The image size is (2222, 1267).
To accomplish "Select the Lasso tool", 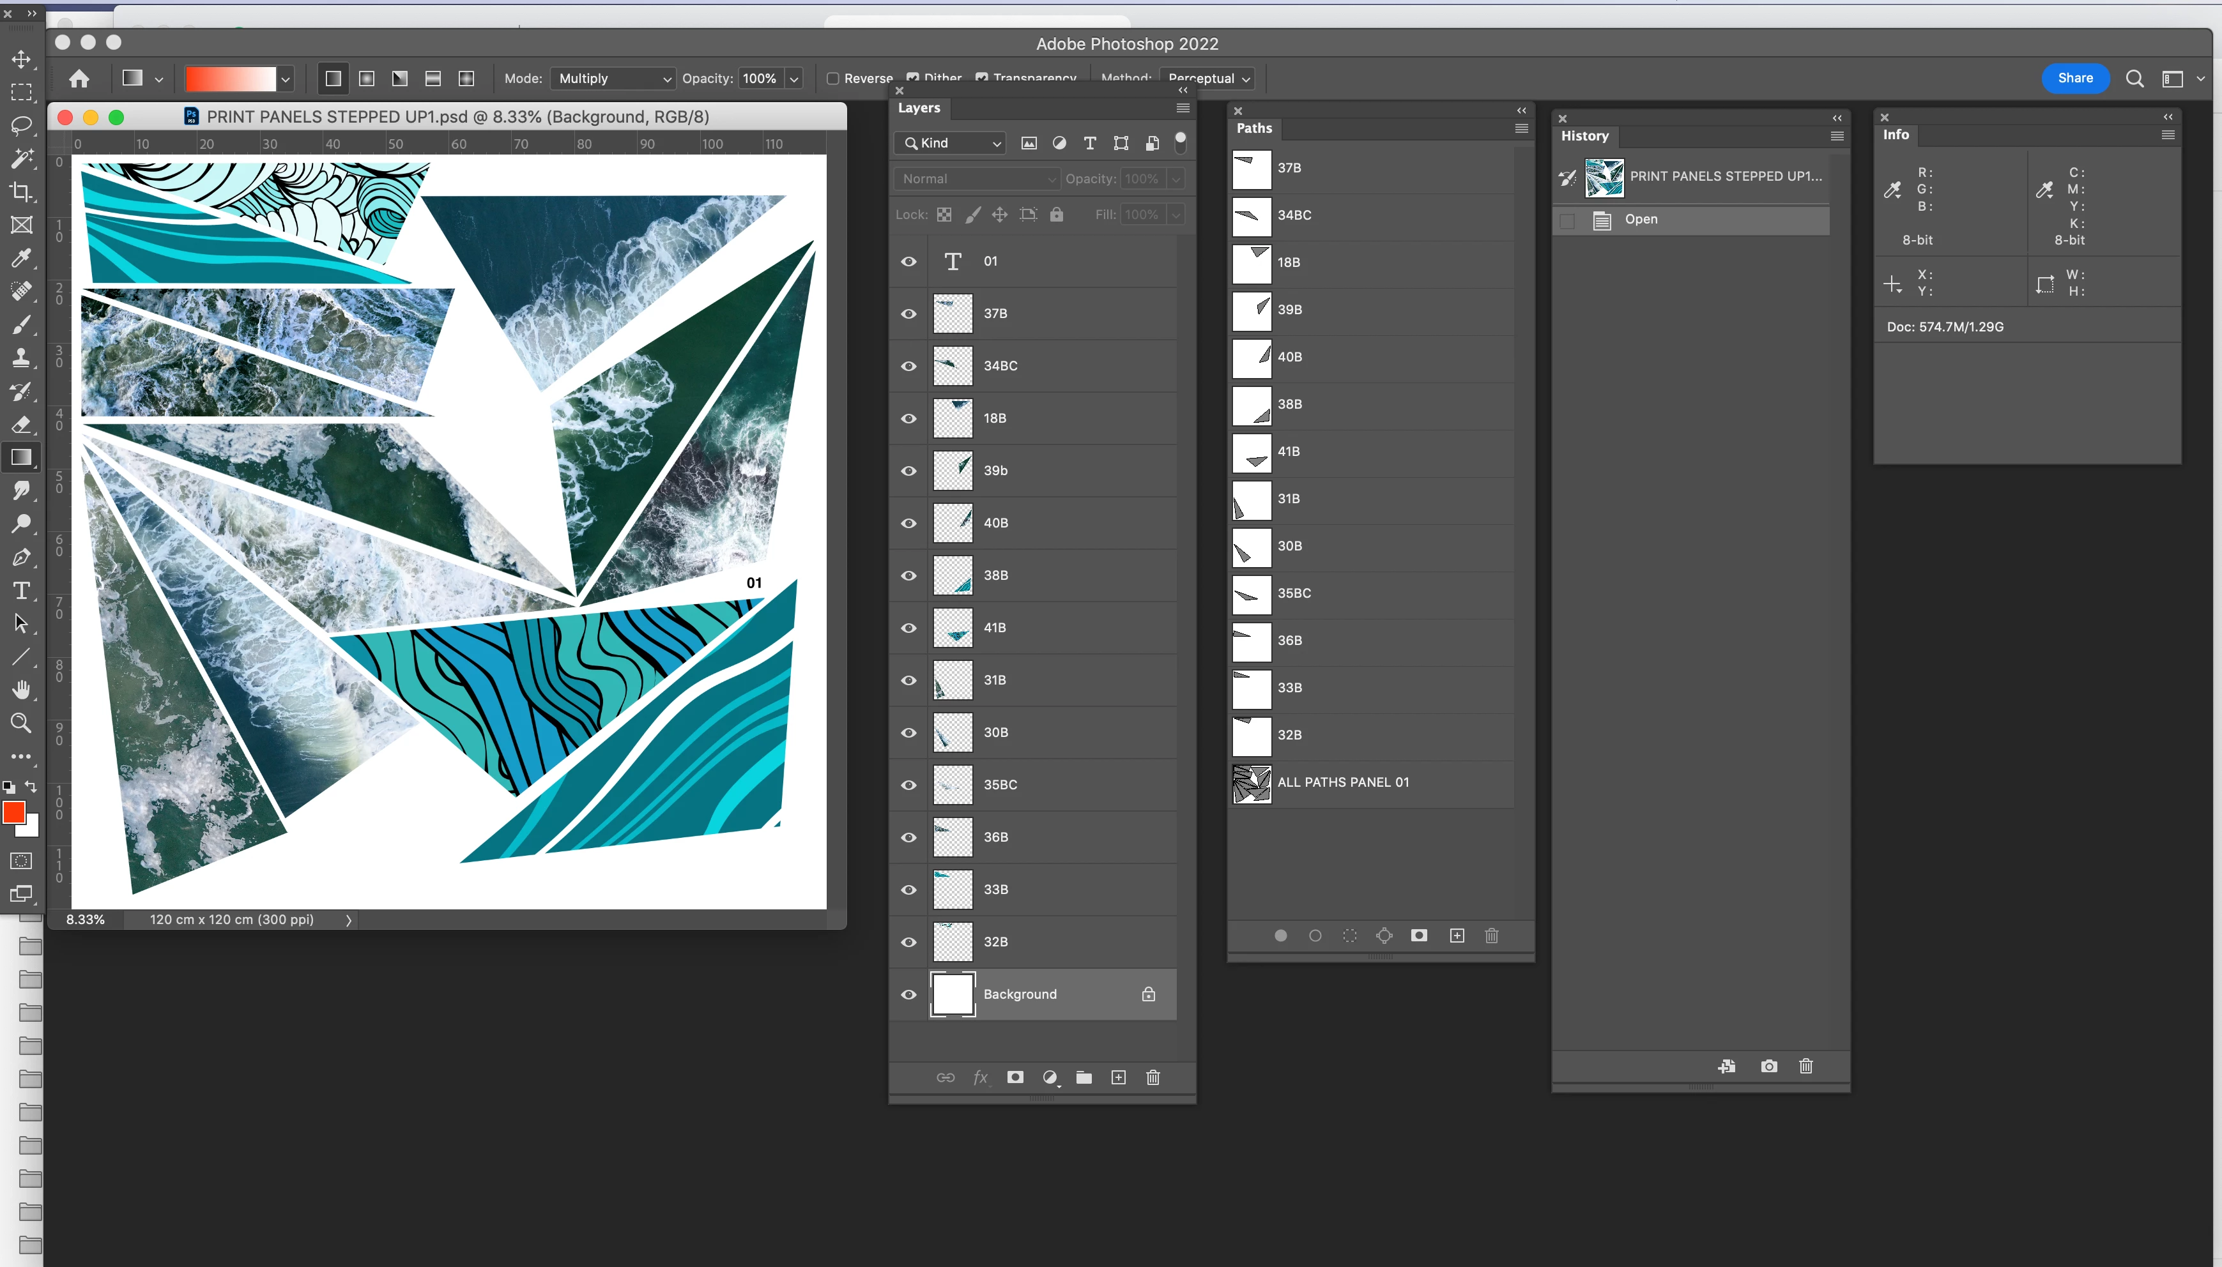I will [x=21, y=125].
